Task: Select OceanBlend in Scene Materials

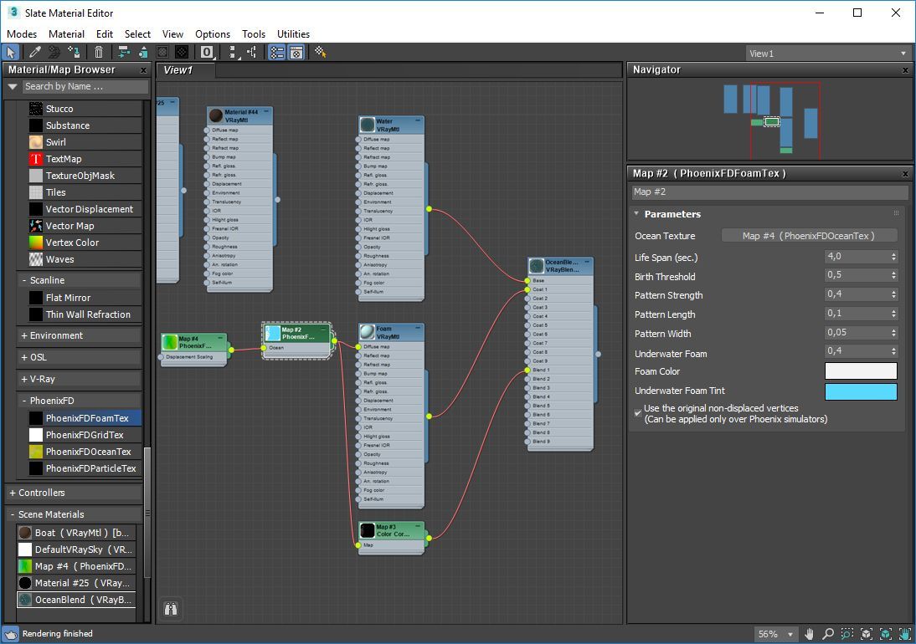Action: pos(76,600)
